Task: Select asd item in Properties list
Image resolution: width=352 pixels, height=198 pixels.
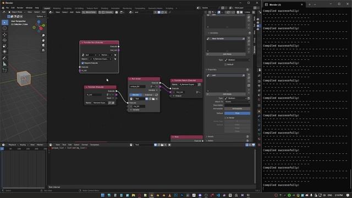Action: click(x=226, y=75)
